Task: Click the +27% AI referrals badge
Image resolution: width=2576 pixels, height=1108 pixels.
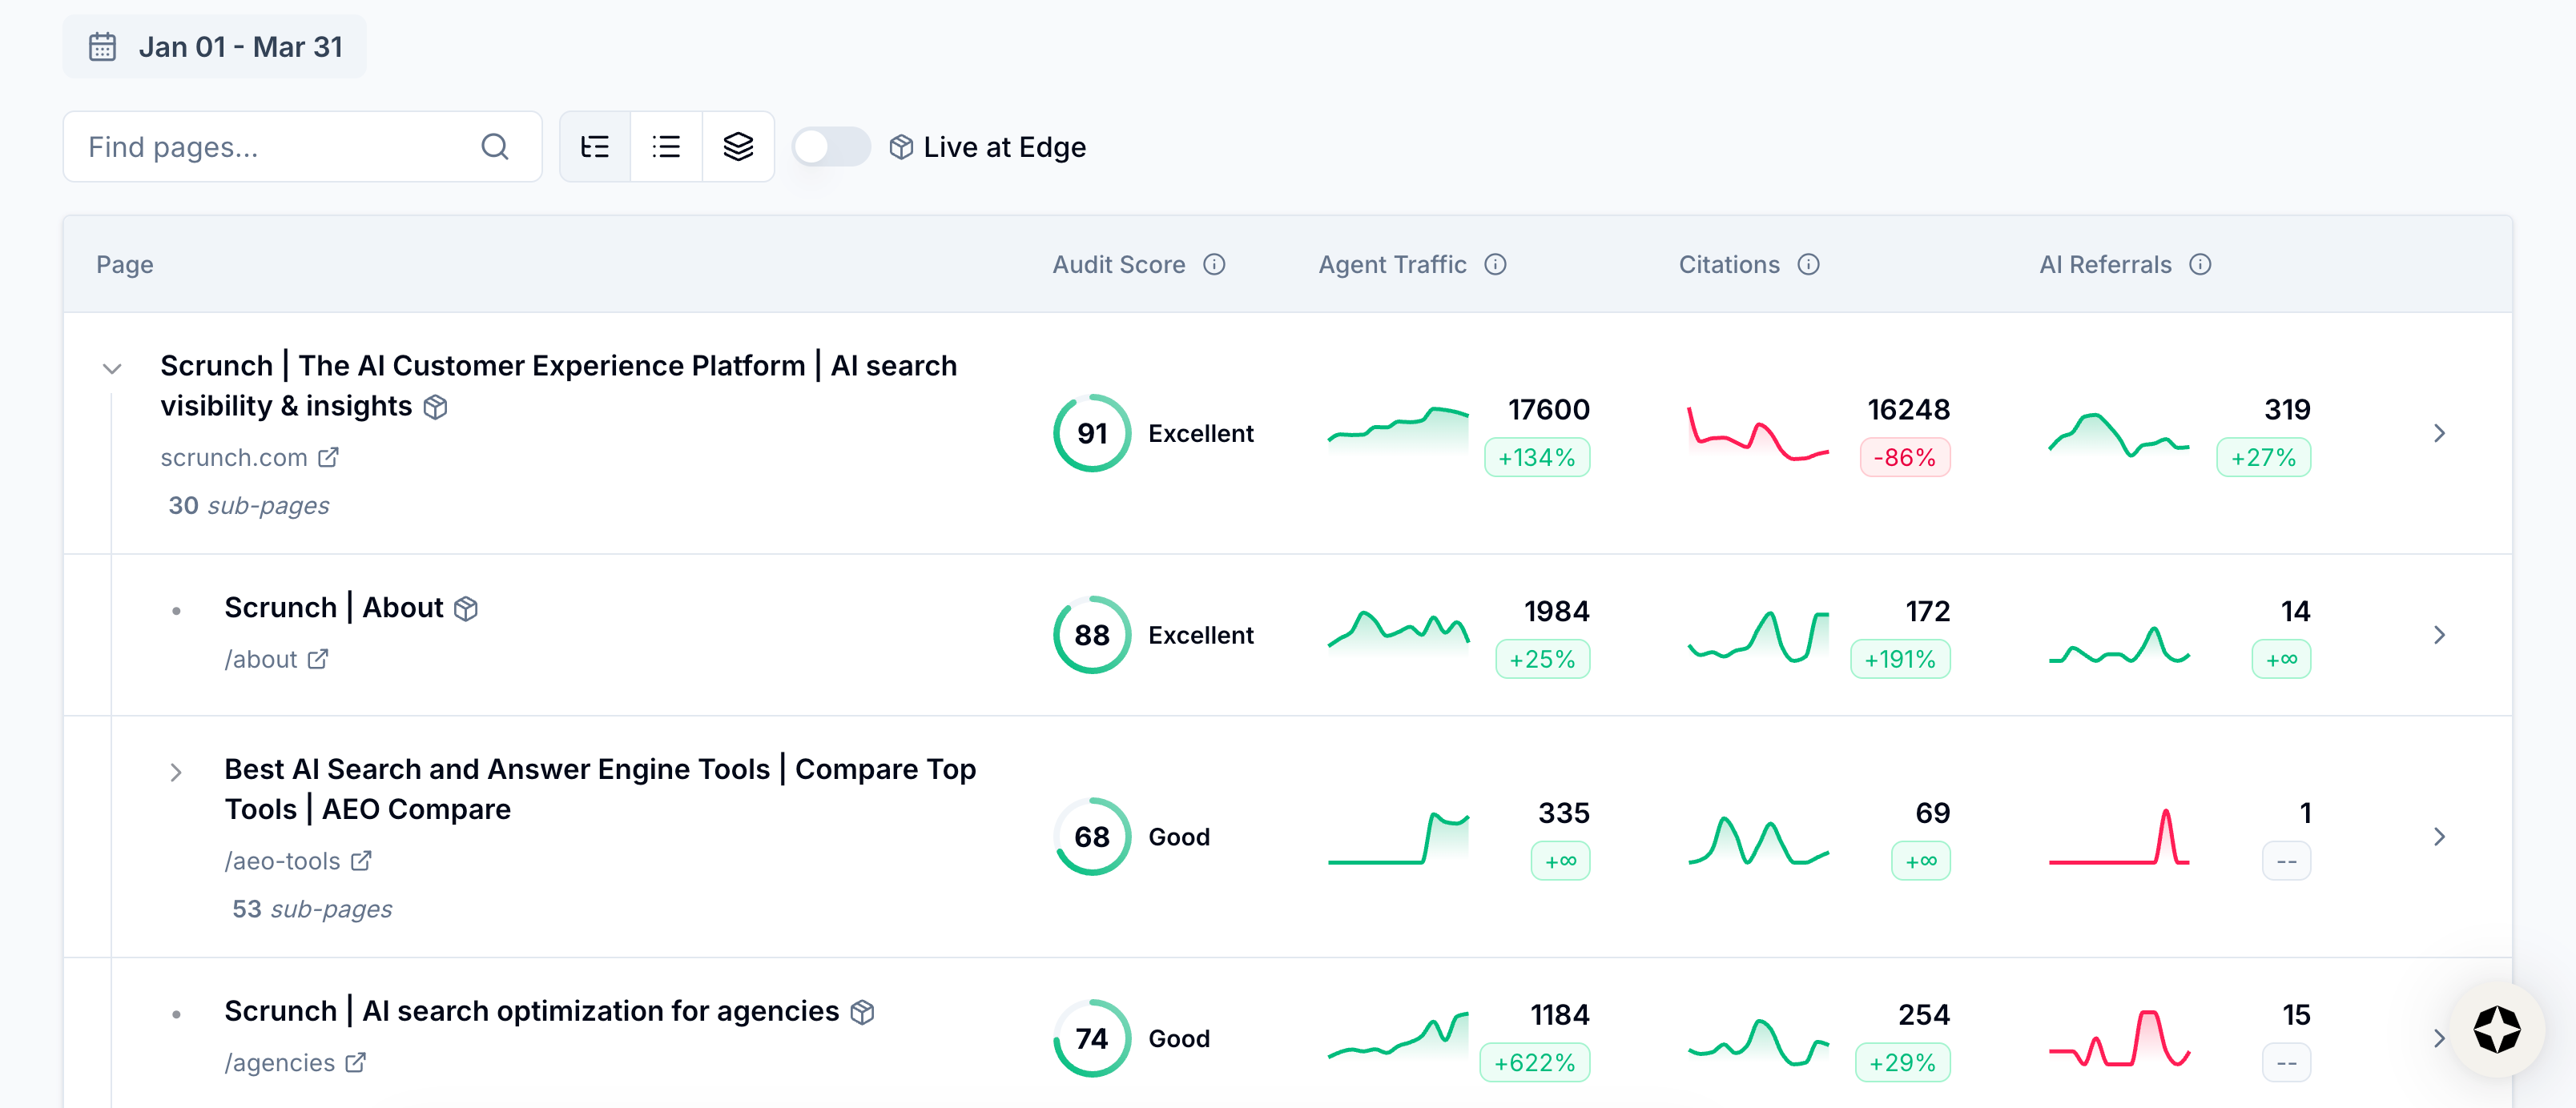Action: click(2263, 458)
